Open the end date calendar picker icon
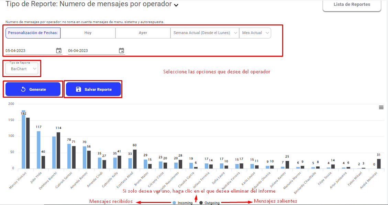This screenshot has width=388, height=205. [121, 51]
